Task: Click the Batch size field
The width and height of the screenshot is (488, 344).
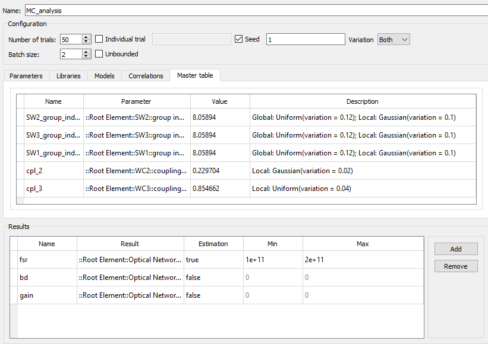Action: pyautogui.click(x=71, y=55)
